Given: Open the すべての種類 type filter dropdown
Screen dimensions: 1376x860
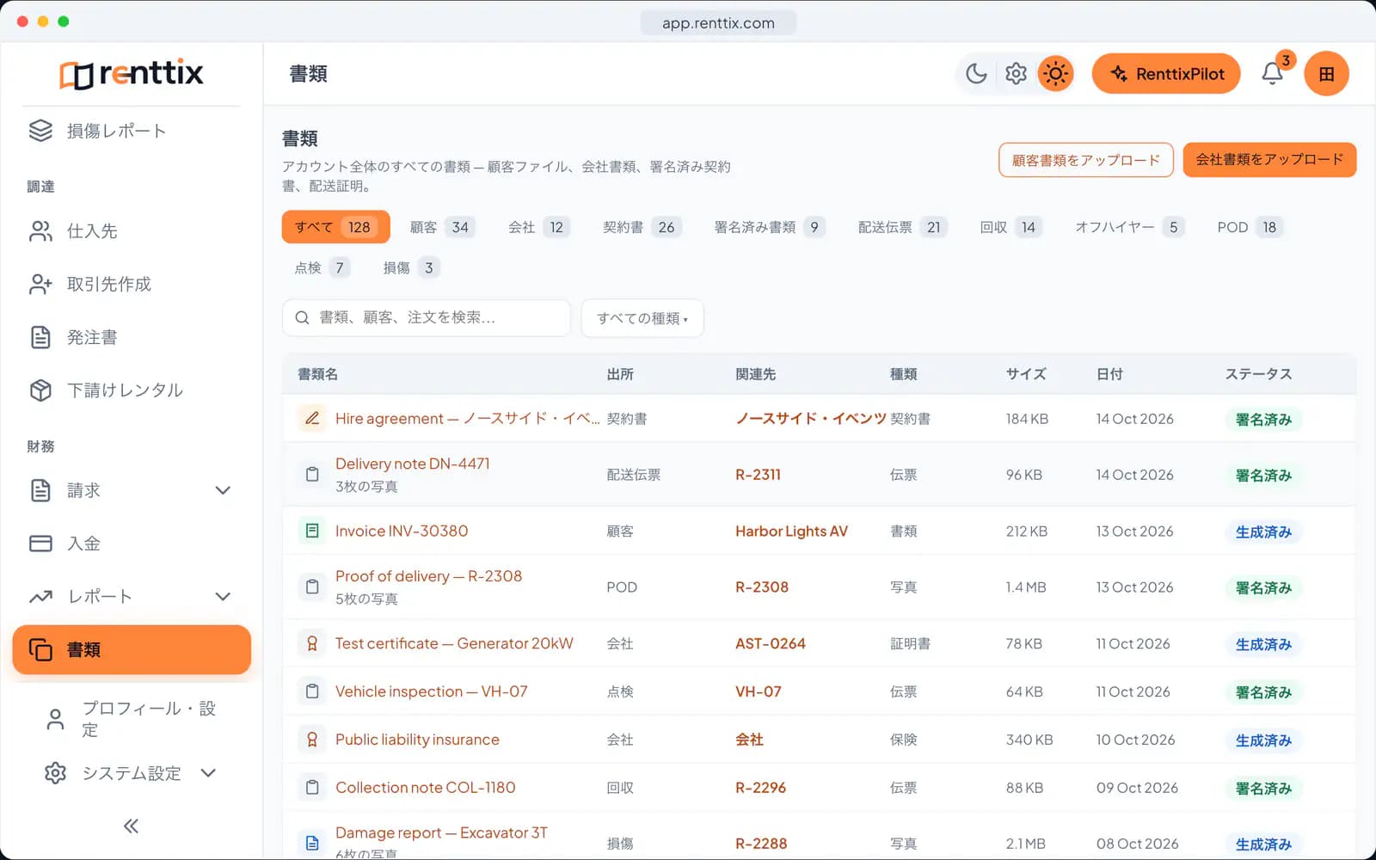Looking at the screenshot, I should pyautogui.click(x=642, y=318).
